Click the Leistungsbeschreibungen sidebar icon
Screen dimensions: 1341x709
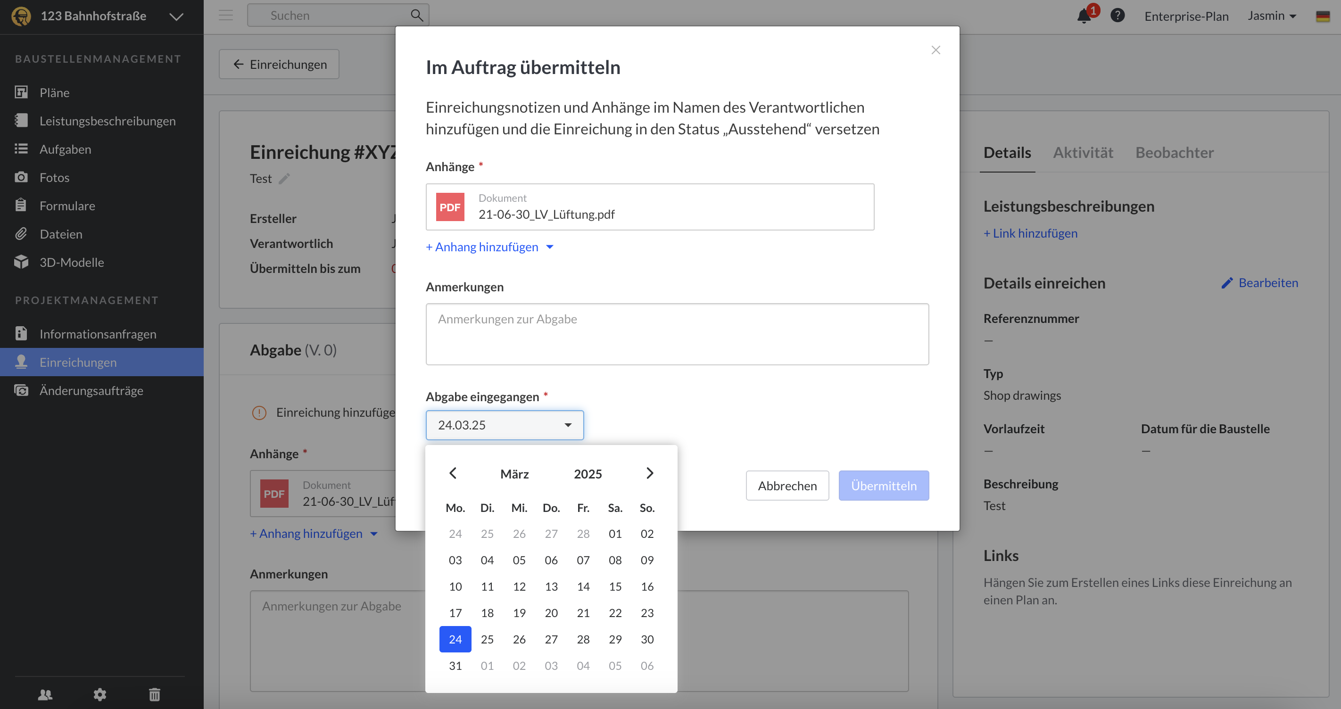point(21,120)
